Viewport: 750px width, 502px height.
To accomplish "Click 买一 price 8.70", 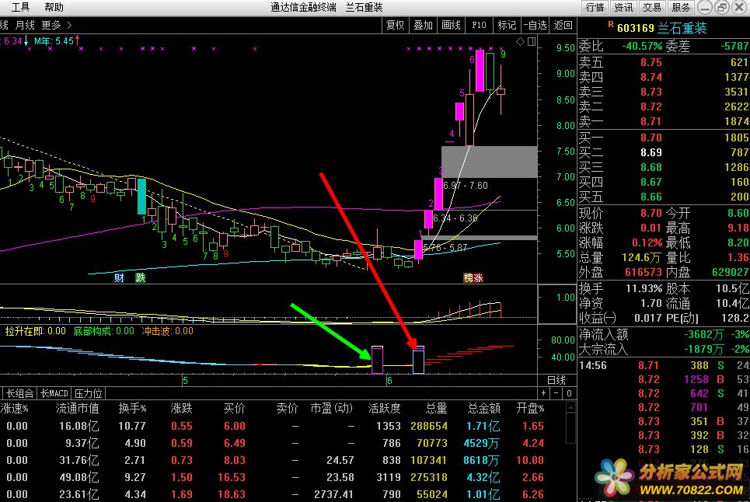I will pyautogui.click(x=651, y=138).
